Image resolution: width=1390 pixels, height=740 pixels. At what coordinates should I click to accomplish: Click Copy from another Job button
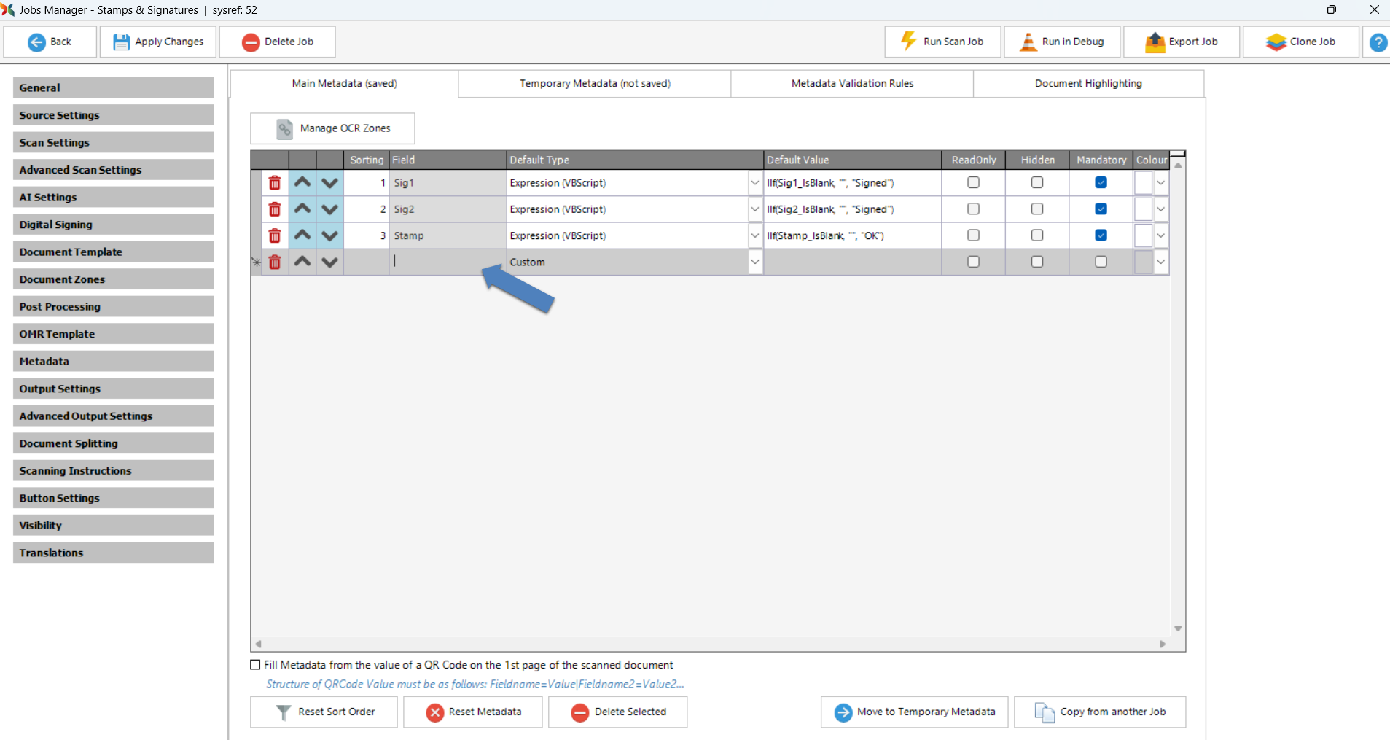pos(1099,712)
